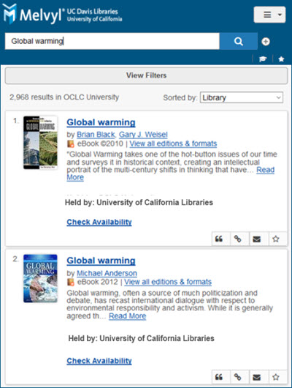Click the View Filters button

[x=146, y=75]
